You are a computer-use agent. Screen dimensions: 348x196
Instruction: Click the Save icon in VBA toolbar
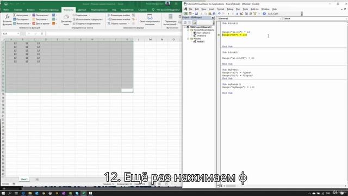click(x=196, y=14)
